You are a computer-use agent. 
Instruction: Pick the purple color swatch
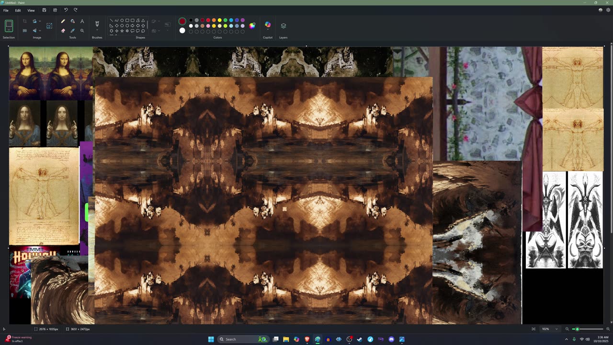coord(242,20)
